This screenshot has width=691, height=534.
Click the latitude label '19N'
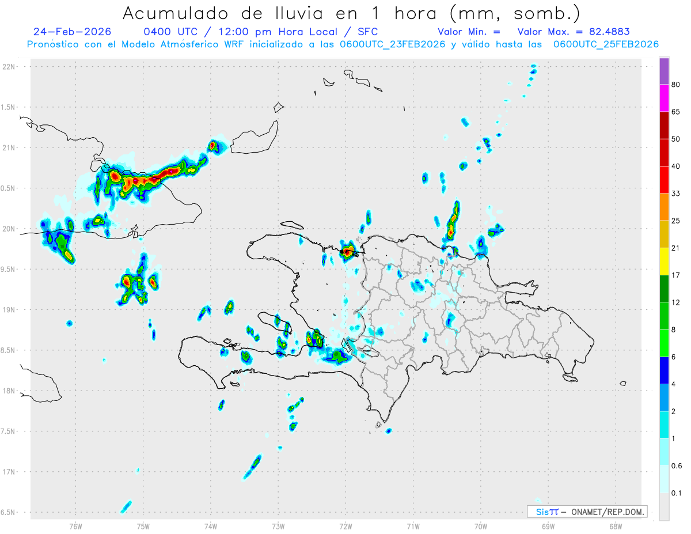point(9,310)
